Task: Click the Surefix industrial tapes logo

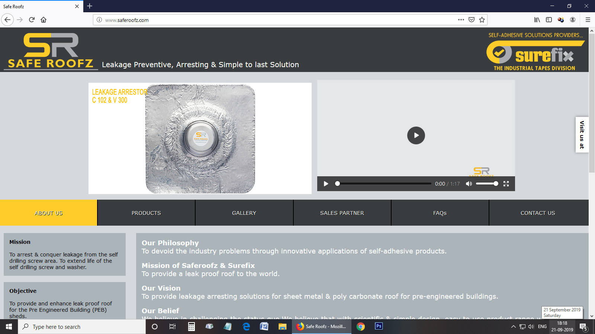Action: click(x=535, y=52)
